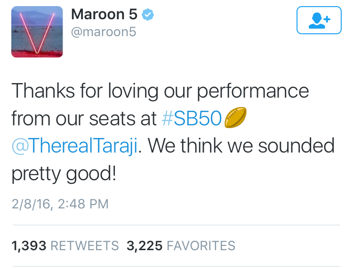Click the 2/8/16 tweet date

point(31,204)
